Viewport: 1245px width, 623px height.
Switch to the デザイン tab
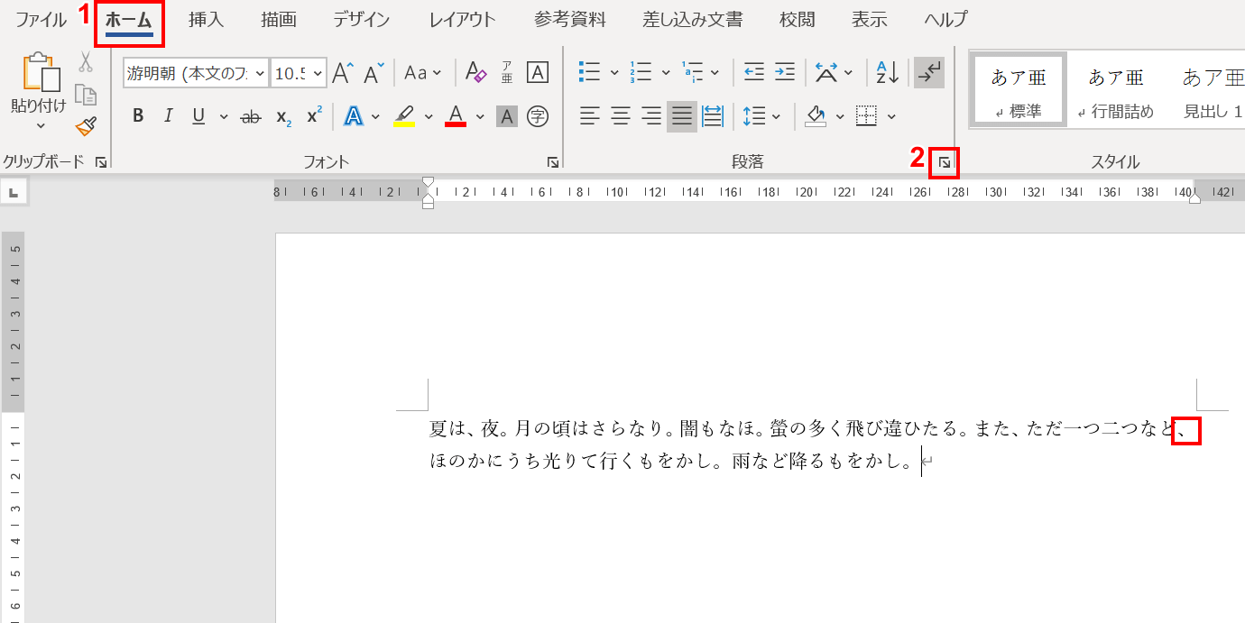[361, 20]
